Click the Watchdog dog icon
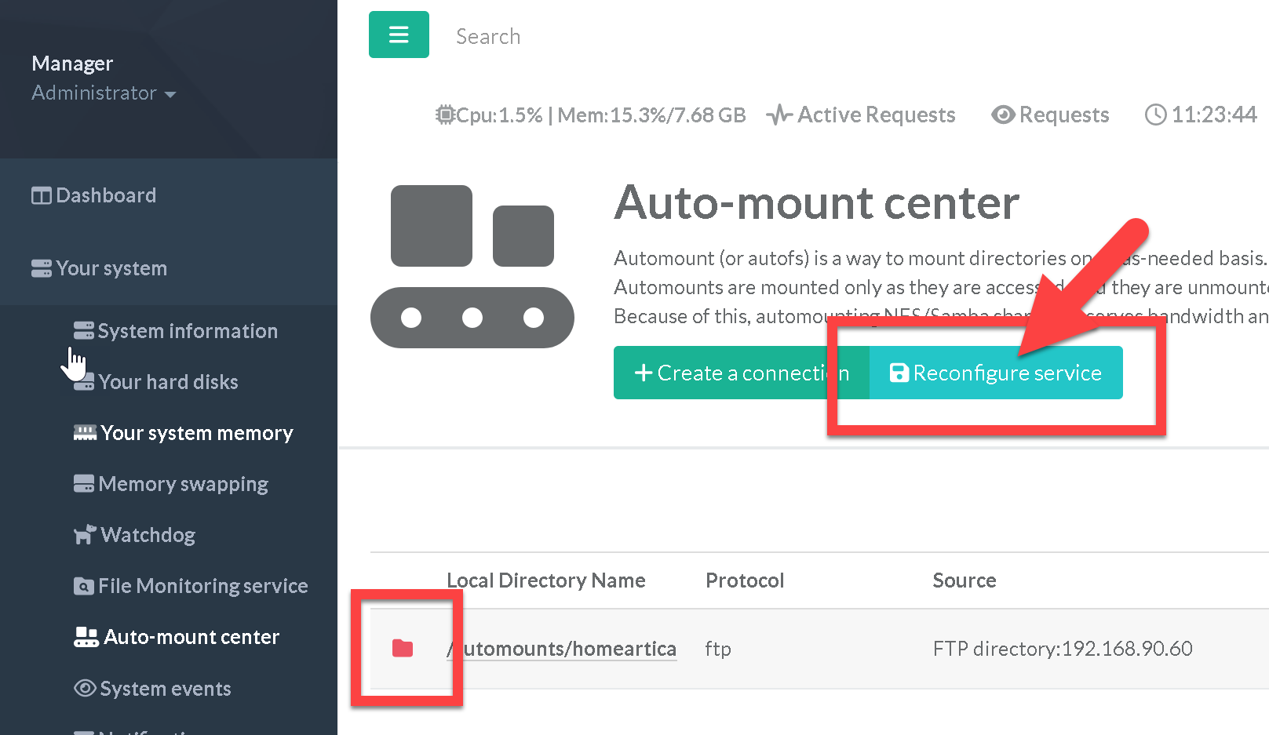Viewport: 1269px width, 735px height. (x=85, y=535)
